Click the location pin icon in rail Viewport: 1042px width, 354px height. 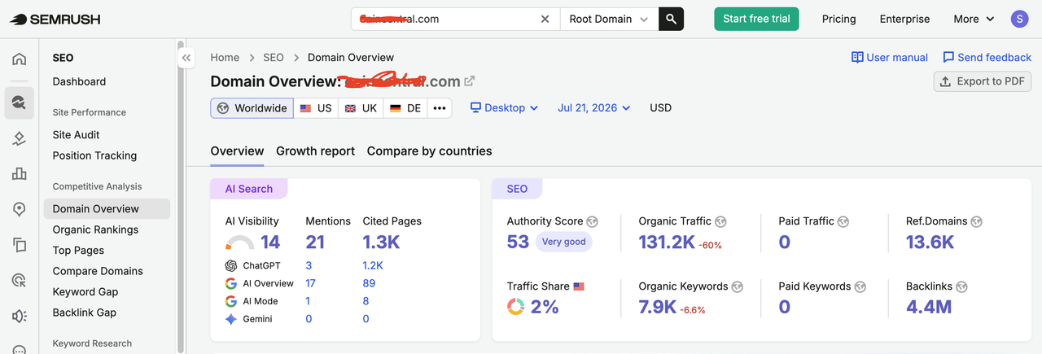pos(20,209)
